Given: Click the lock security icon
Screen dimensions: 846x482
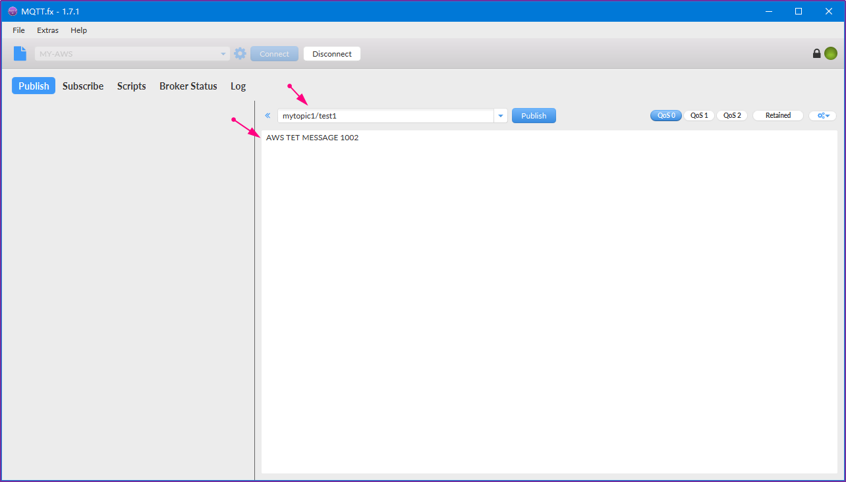Looking at the screenshot, I should point(816,54).
